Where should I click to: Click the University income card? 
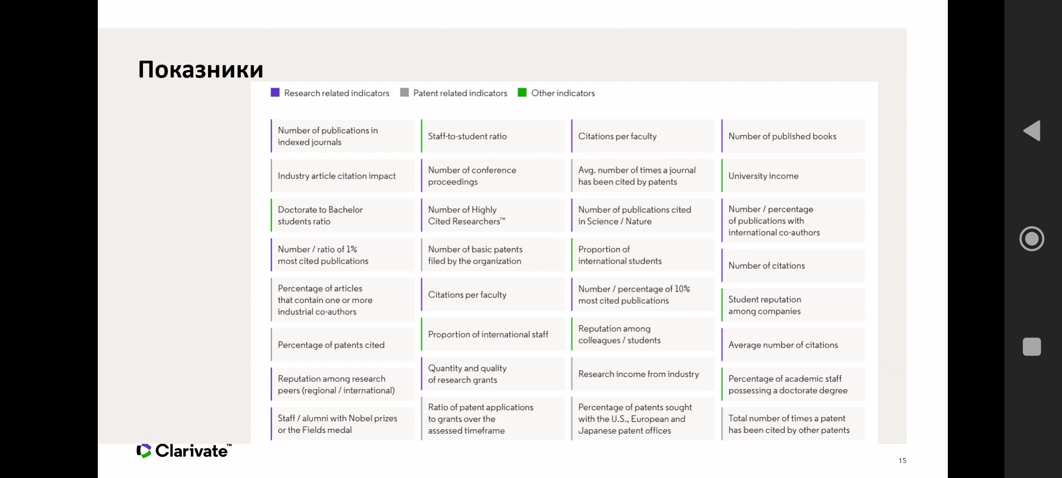pyautogui.click(x=793, y=176)
